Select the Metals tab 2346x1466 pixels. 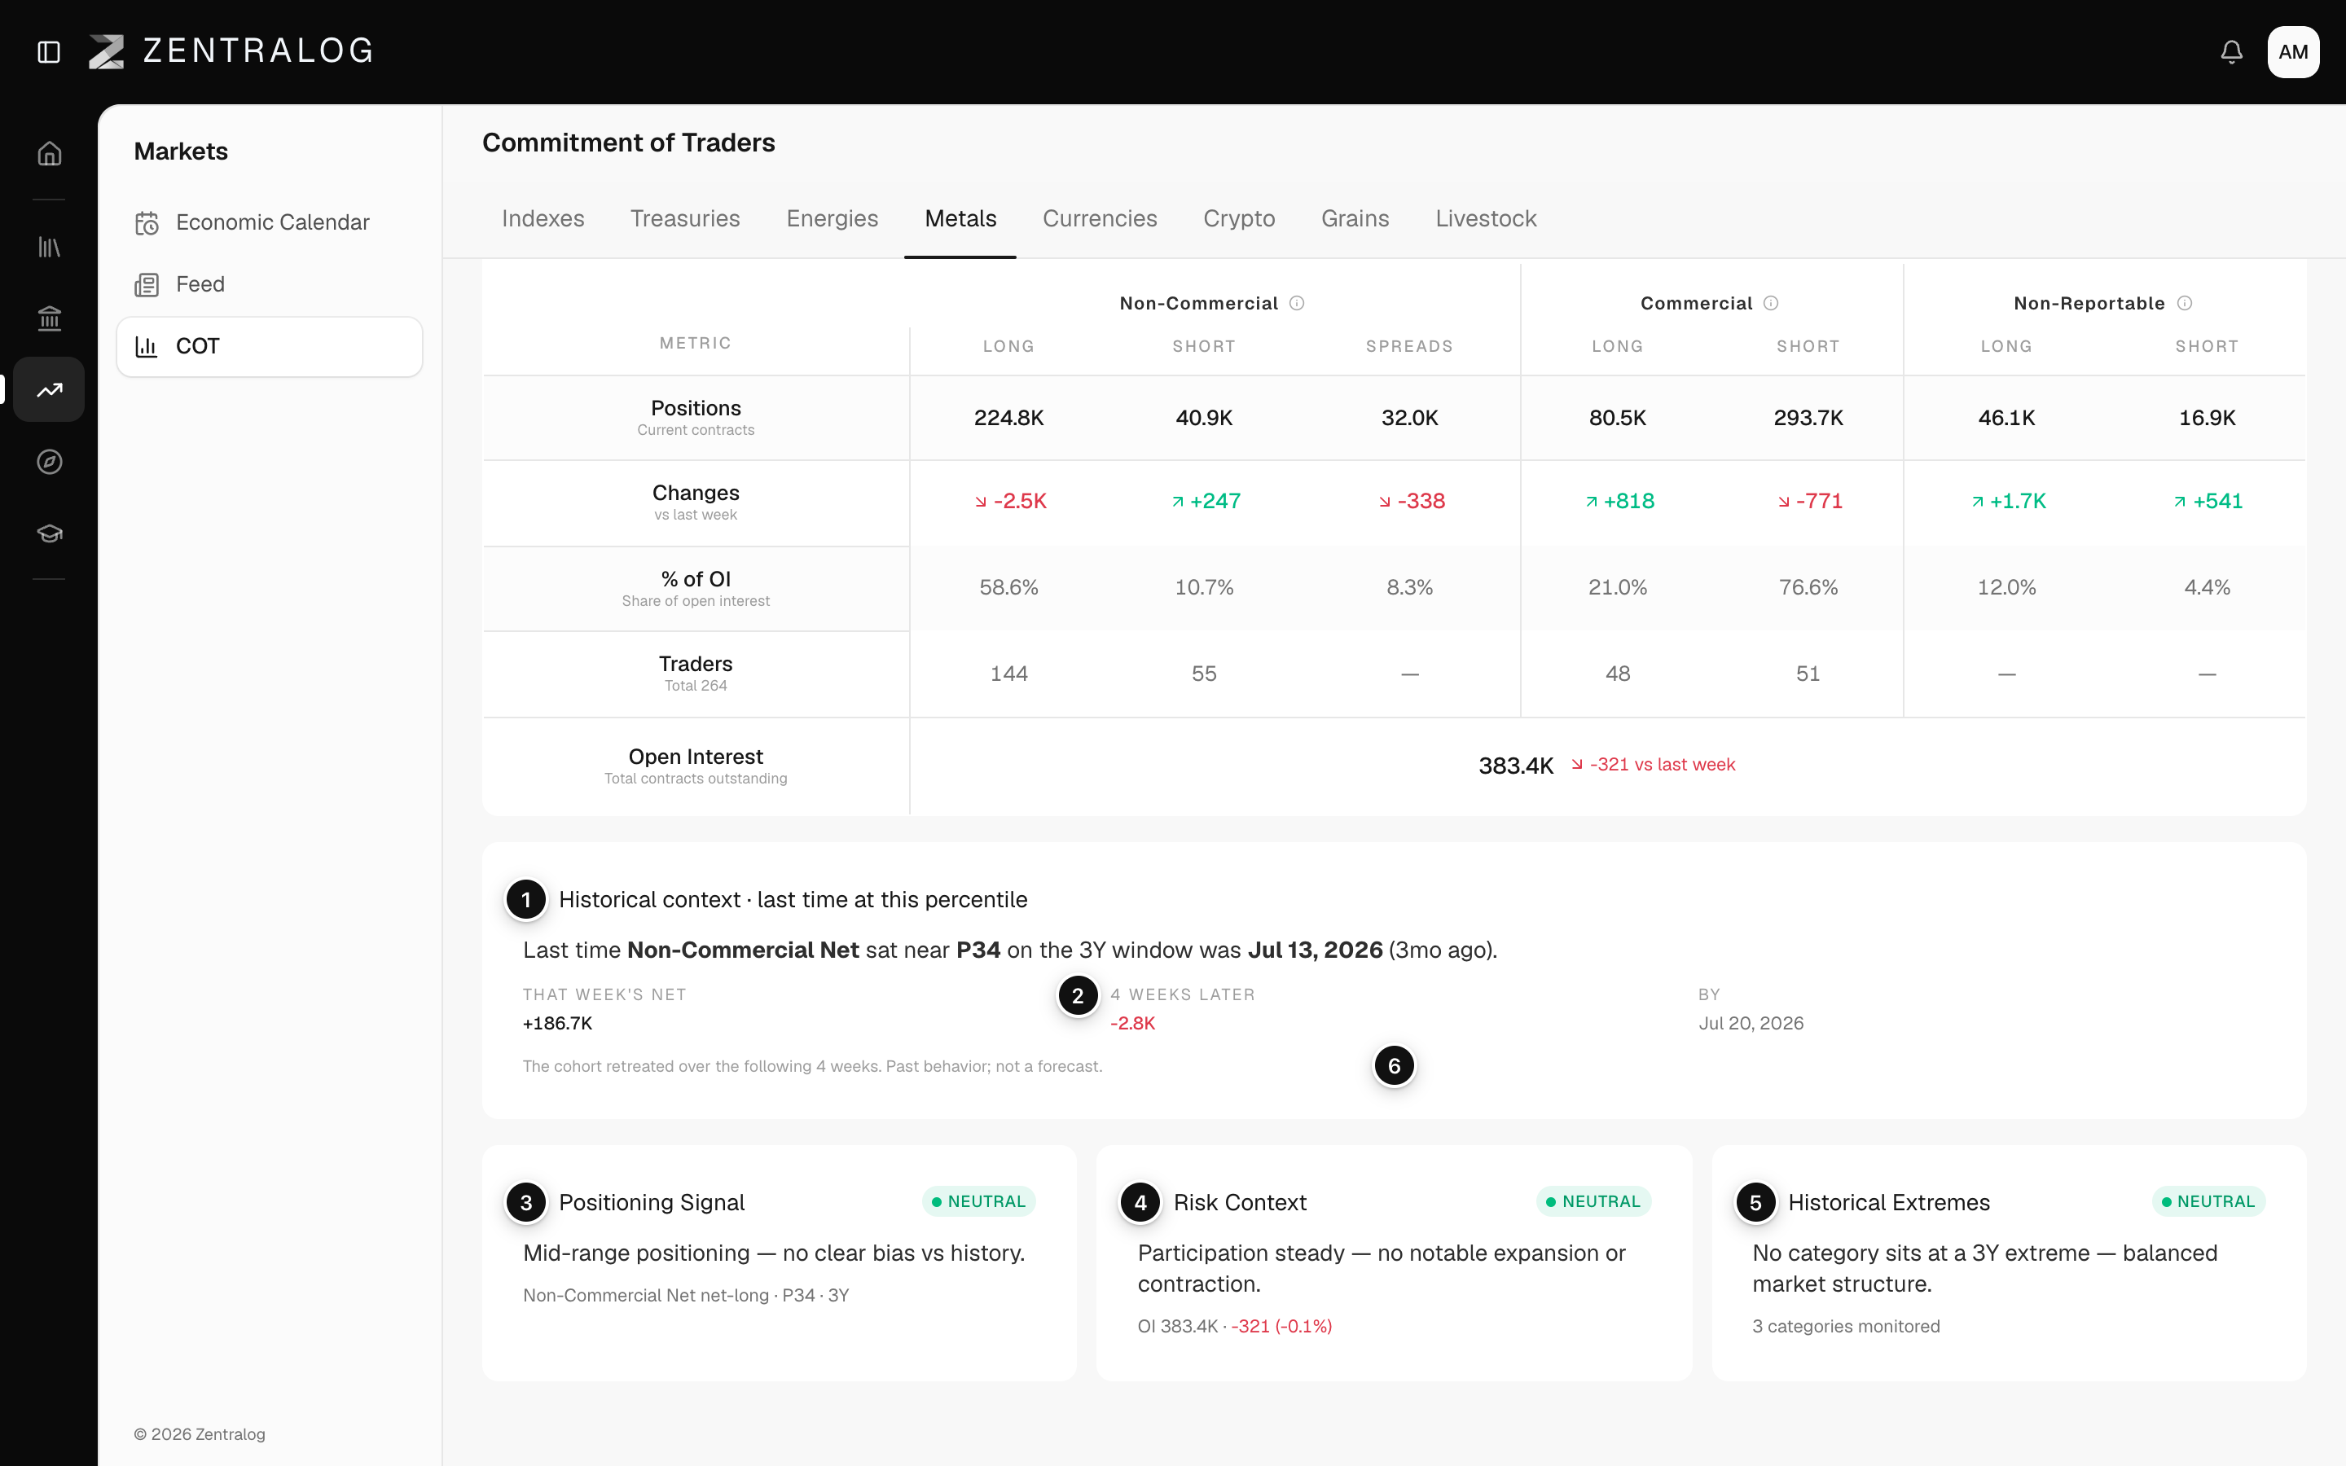(960, 219)
